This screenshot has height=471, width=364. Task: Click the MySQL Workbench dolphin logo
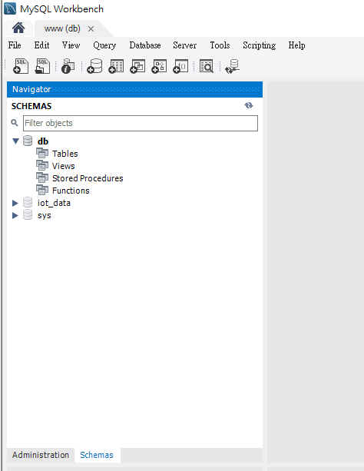coord(10,8)
